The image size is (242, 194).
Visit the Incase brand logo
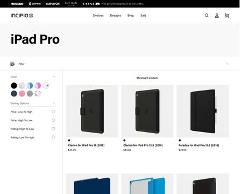pyautogui.click(x=17, y=4)
